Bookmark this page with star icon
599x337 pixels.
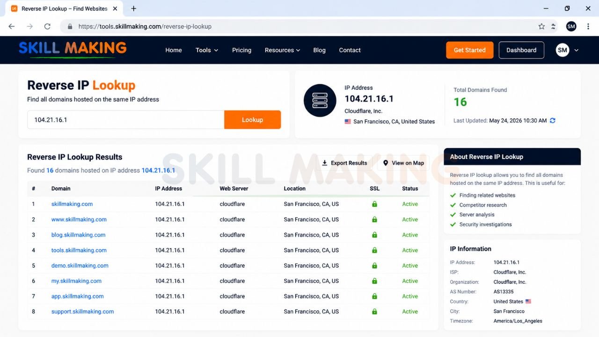[x=541, y=27]
